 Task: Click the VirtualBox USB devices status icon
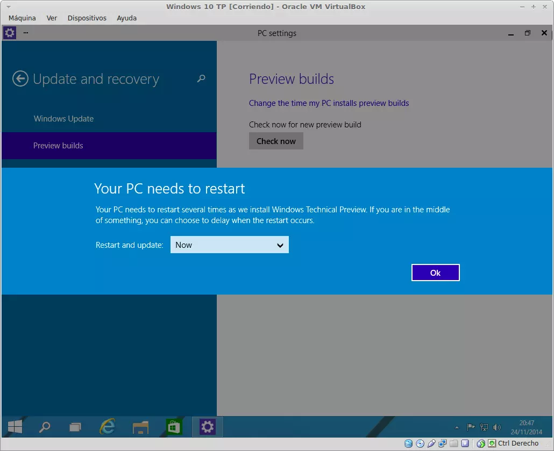(x=431, y=443)
